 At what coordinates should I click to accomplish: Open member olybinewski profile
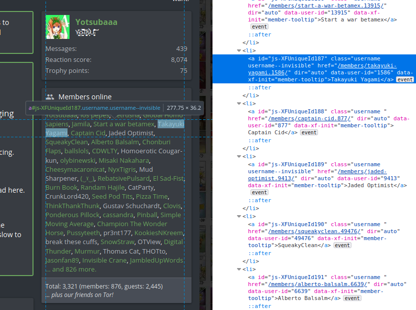click(x=77, y=161)
